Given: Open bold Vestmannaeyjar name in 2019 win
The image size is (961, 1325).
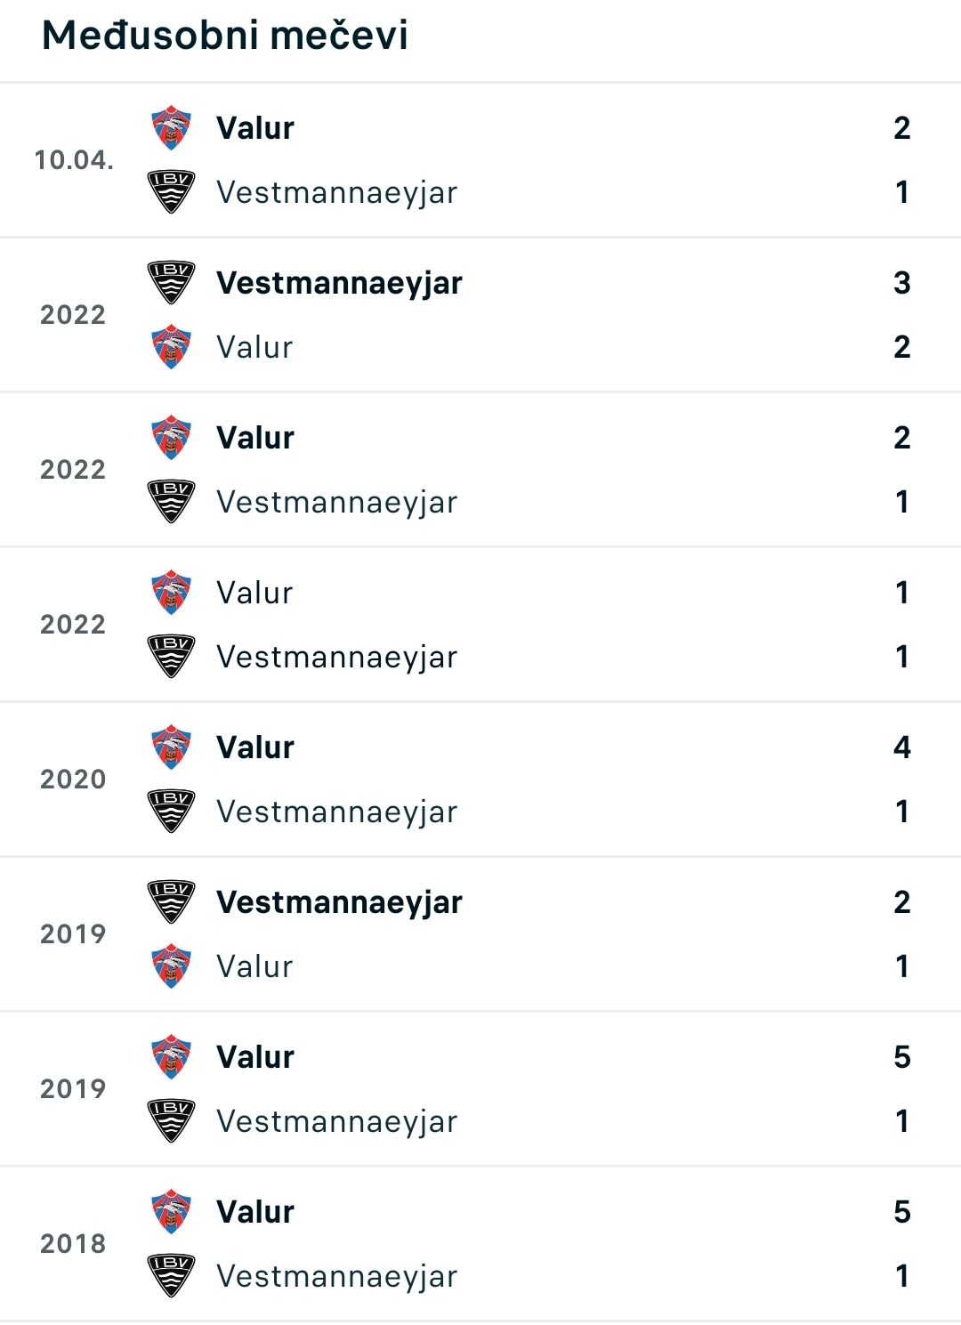Looking at the screenshot, I should coord(339,902).
